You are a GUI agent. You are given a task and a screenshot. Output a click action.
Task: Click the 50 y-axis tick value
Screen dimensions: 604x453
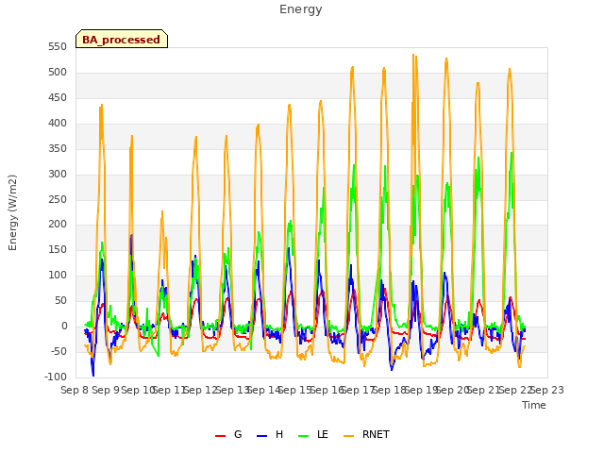coord(60,300)
